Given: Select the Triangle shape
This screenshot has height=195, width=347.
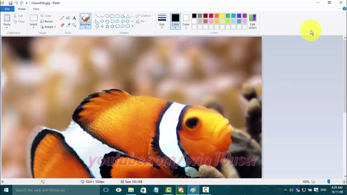Looking at the screenshot, I should tap(128, 16).
